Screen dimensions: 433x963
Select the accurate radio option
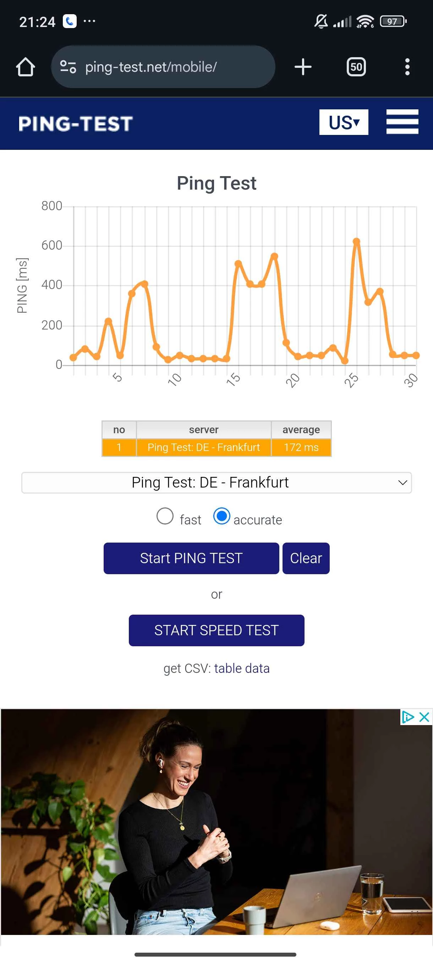(x=221, y=516)
